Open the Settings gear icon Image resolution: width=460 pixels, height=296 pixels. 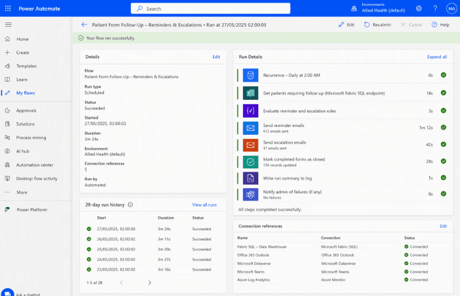click(x=419, y=9)
